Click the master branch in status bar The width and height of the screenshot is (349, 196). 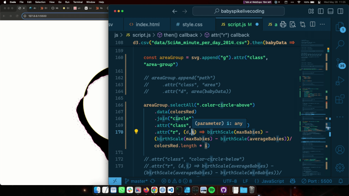(136, 181)
